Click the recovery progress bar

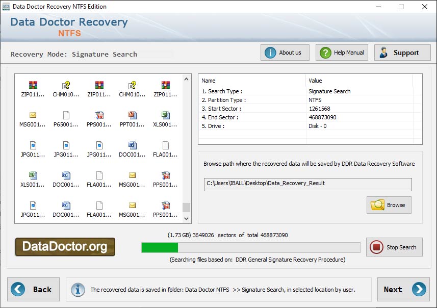(250, 247)
